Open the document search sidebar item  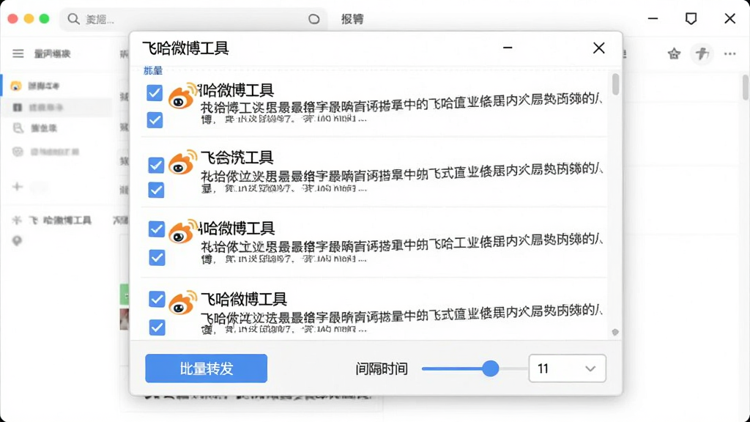click(18, 128)
